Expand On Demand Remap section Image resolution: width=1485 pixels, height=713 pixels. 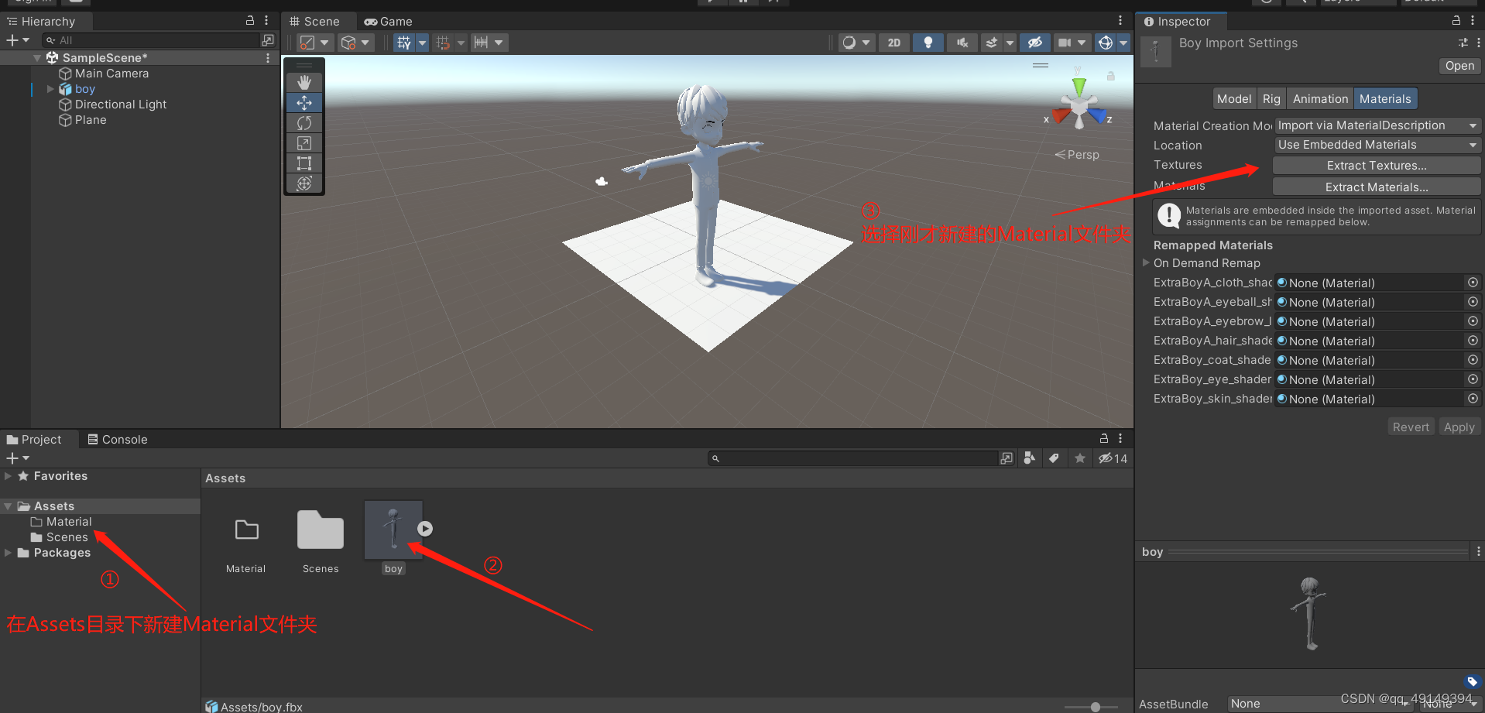pos(1146,262)
